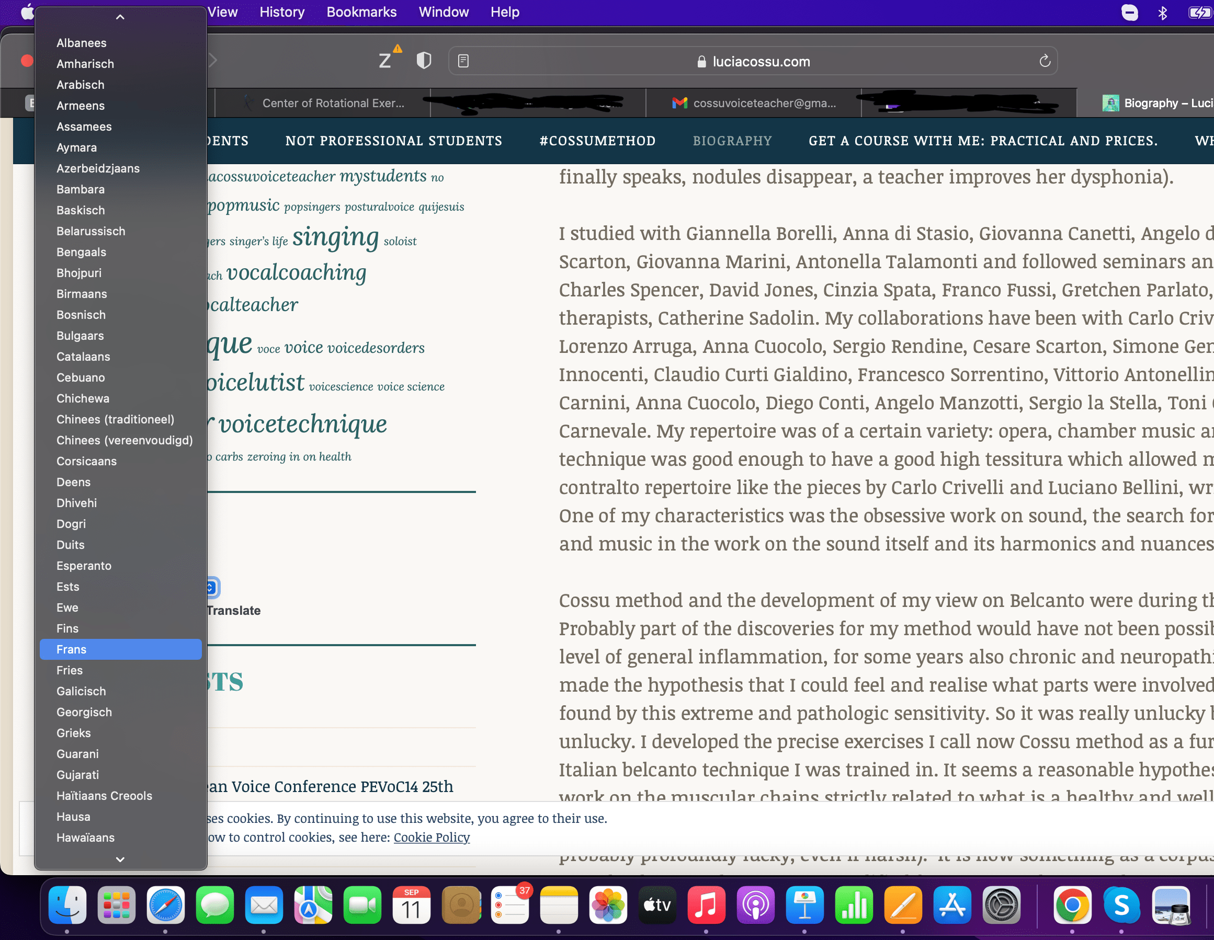Open System Preferences gear in Dock
The height and width of the screenshot is (940, 1214).
point(1001,905)
